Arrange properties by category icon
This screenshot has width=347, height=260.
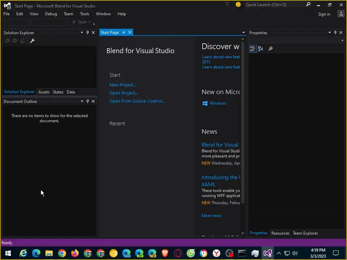coord(253,49)
